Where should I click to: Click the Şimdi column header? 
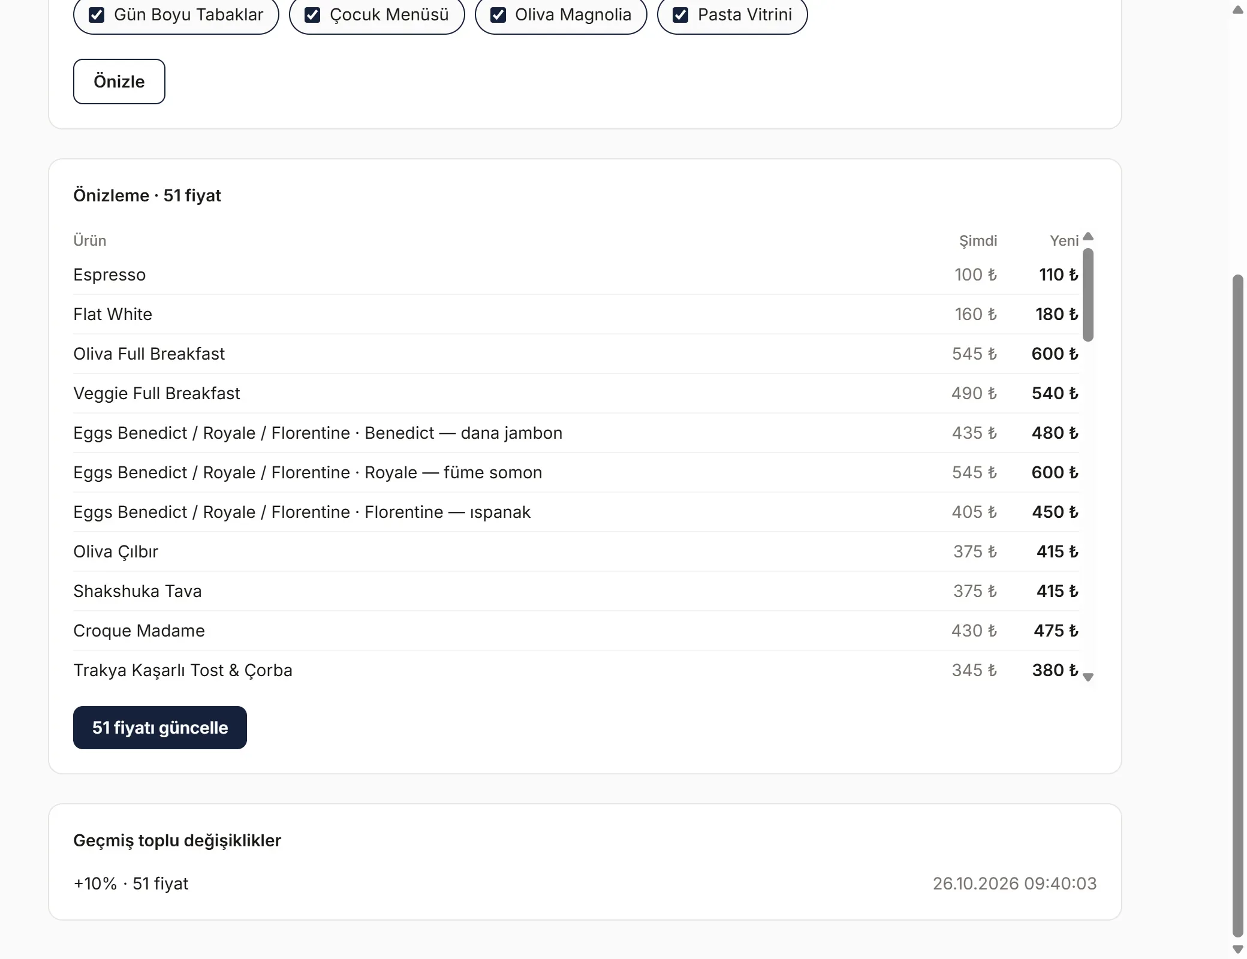click(x=978, y=241)
